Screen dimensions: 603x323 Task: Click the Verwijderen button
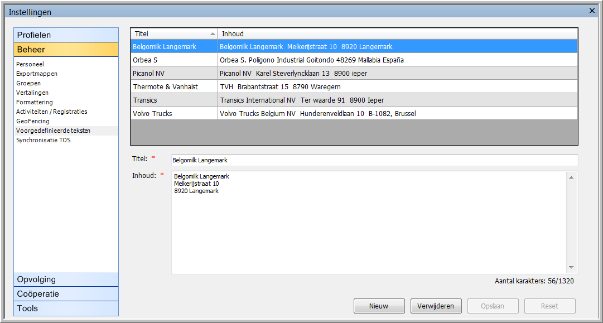pos(436,306)
